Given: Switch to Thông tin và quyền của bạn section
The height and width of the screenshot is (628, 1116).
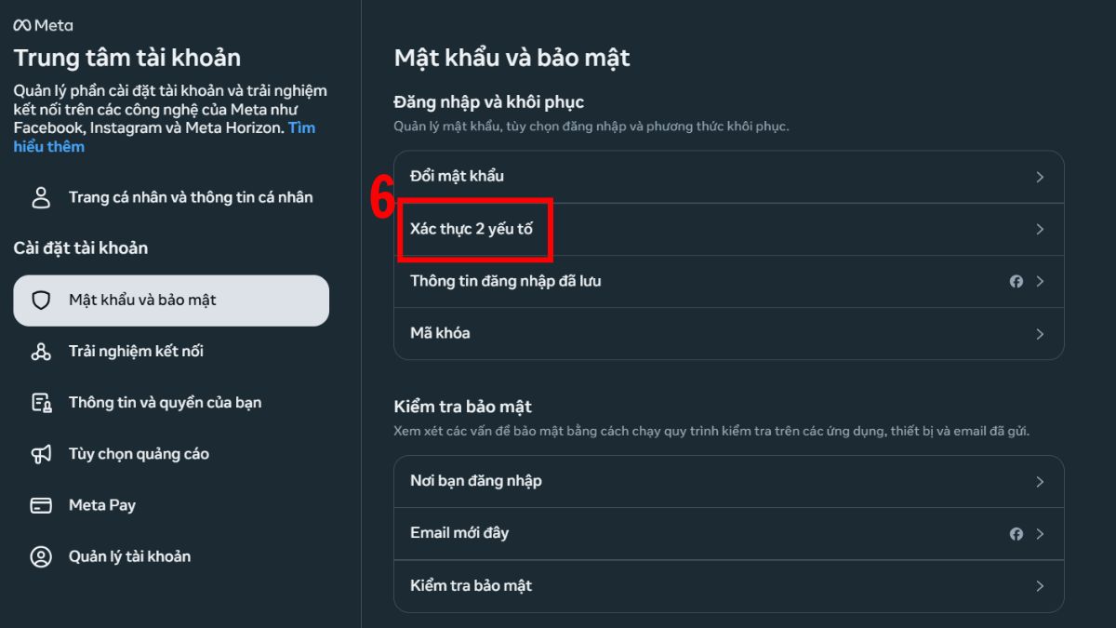Looking at the screenshot, I should [x=164, y=402].
